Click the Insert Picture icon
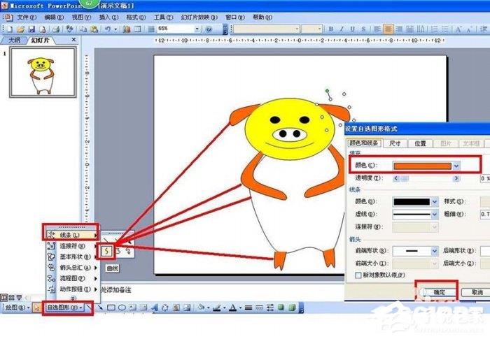The width and height of the screenshot is (490, 339). (x=187, y=308)
